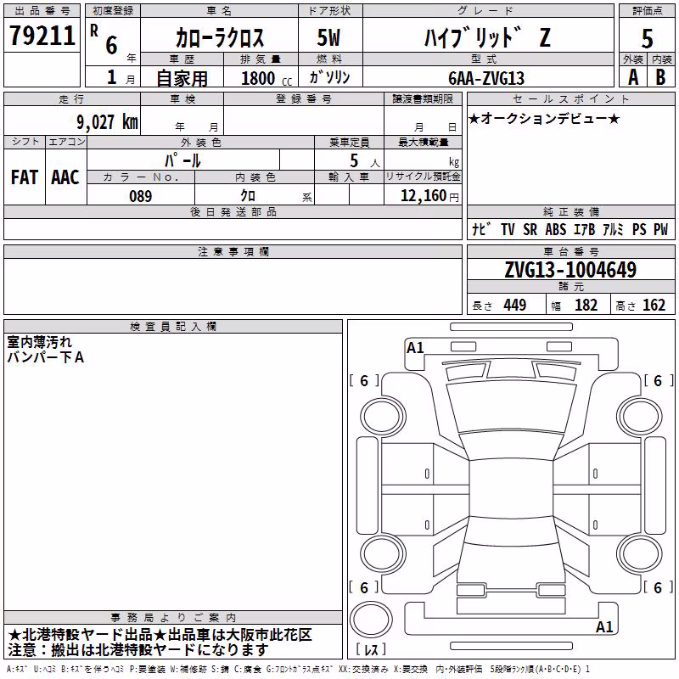Click the length value 449

515,306
